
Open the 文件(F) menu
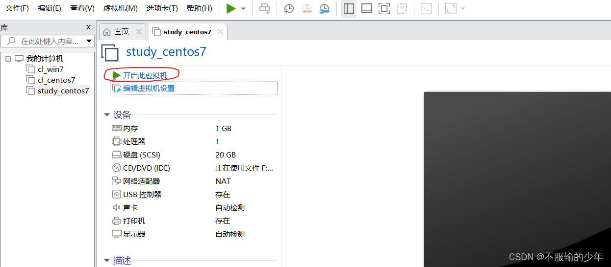[17, 8]
